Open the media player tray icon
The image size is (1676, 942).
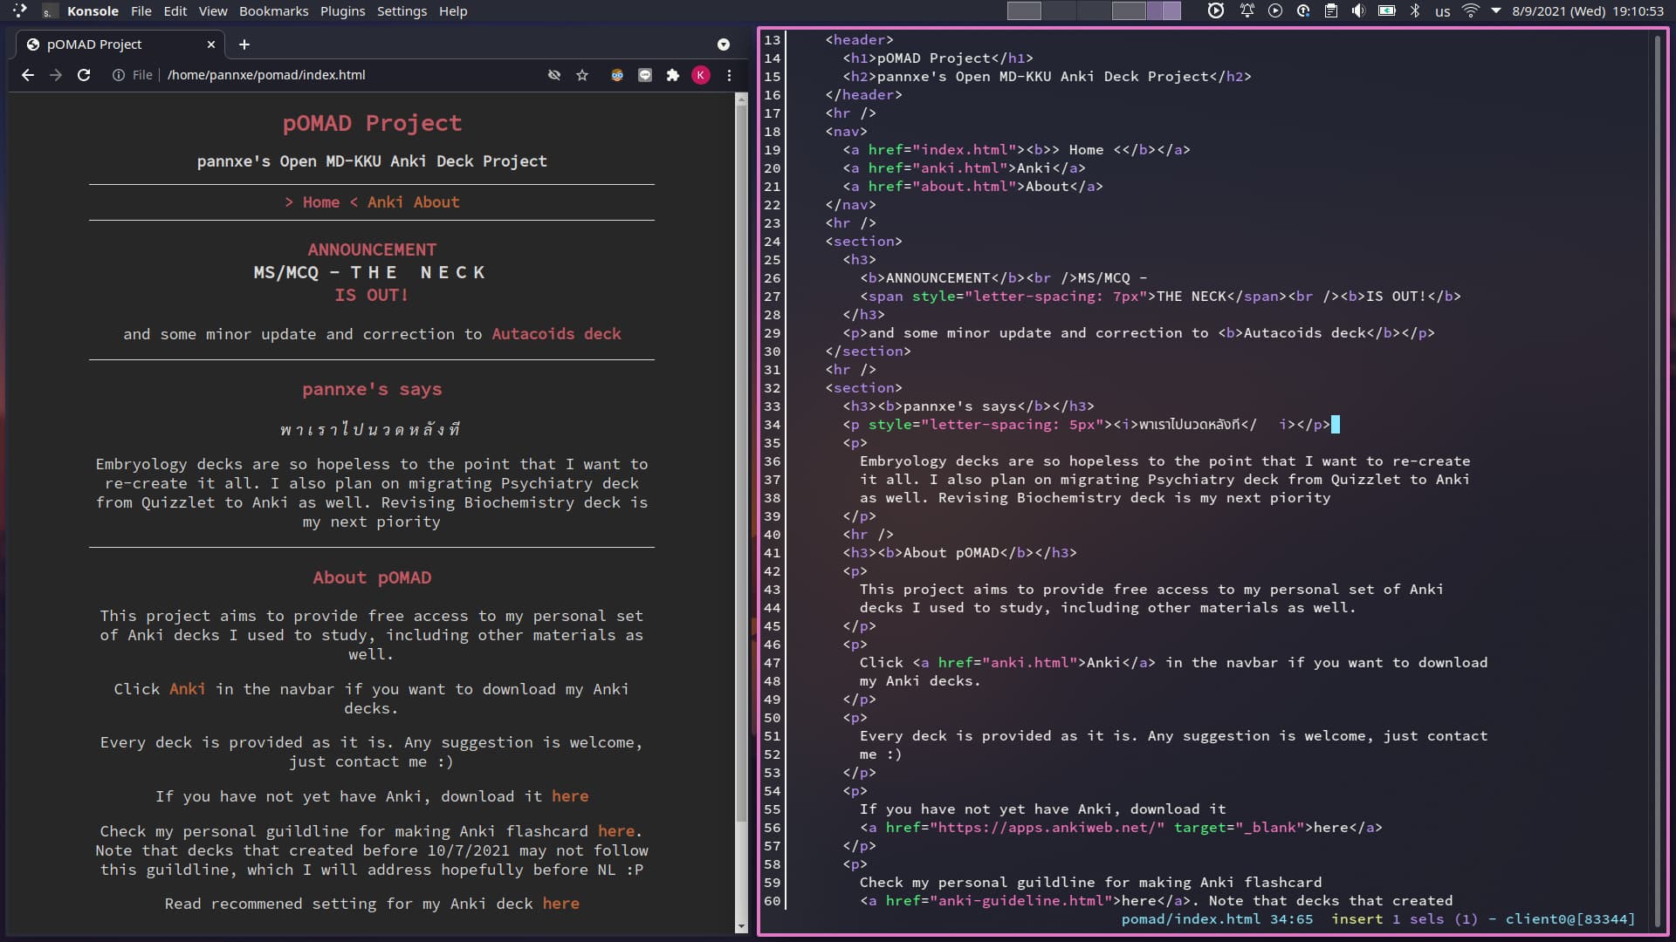(x=1275, y=10)
